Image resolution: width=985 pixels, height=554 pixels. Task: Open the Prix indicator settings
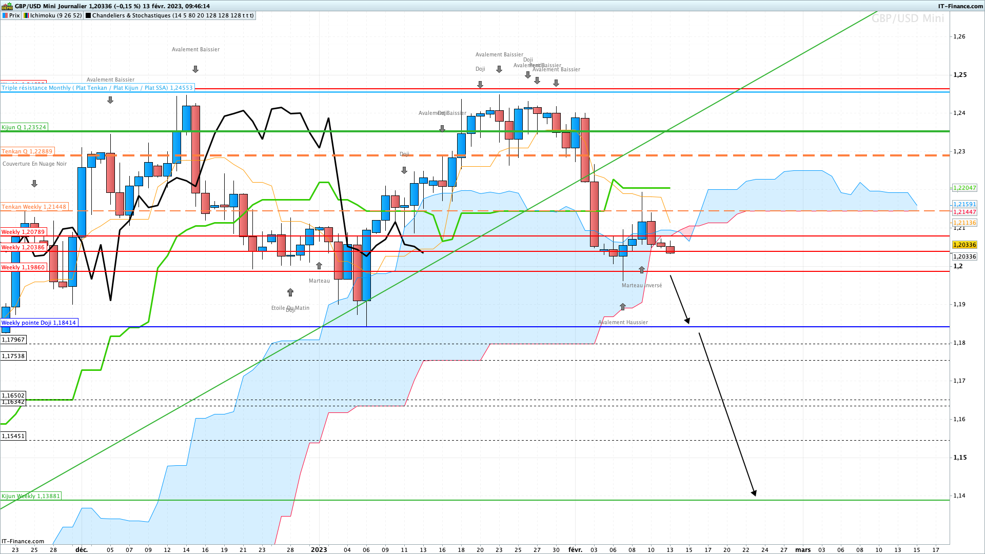click(11, 16)
